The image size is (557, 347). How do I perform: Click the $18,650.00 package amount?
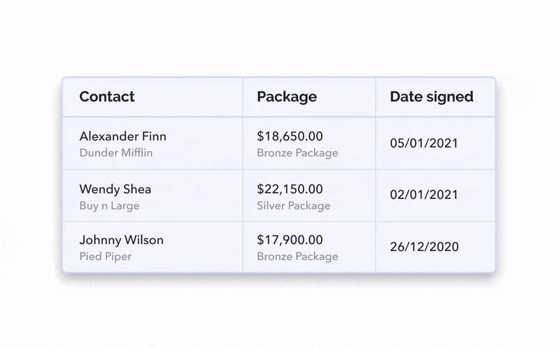pyautogui.click(x=290, y=136)
